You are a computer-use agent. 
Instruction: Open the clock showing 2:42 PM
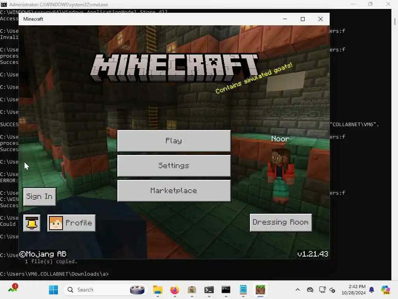[353, 290]
